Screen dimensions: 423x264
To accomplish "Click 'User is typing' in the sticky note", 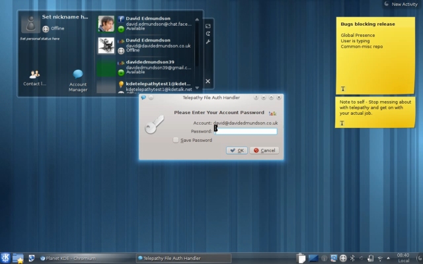I will [x=355, y=41].
